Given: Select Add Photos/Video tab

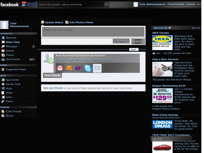Looking at the screenshot, I should click(x=79, y=22).
